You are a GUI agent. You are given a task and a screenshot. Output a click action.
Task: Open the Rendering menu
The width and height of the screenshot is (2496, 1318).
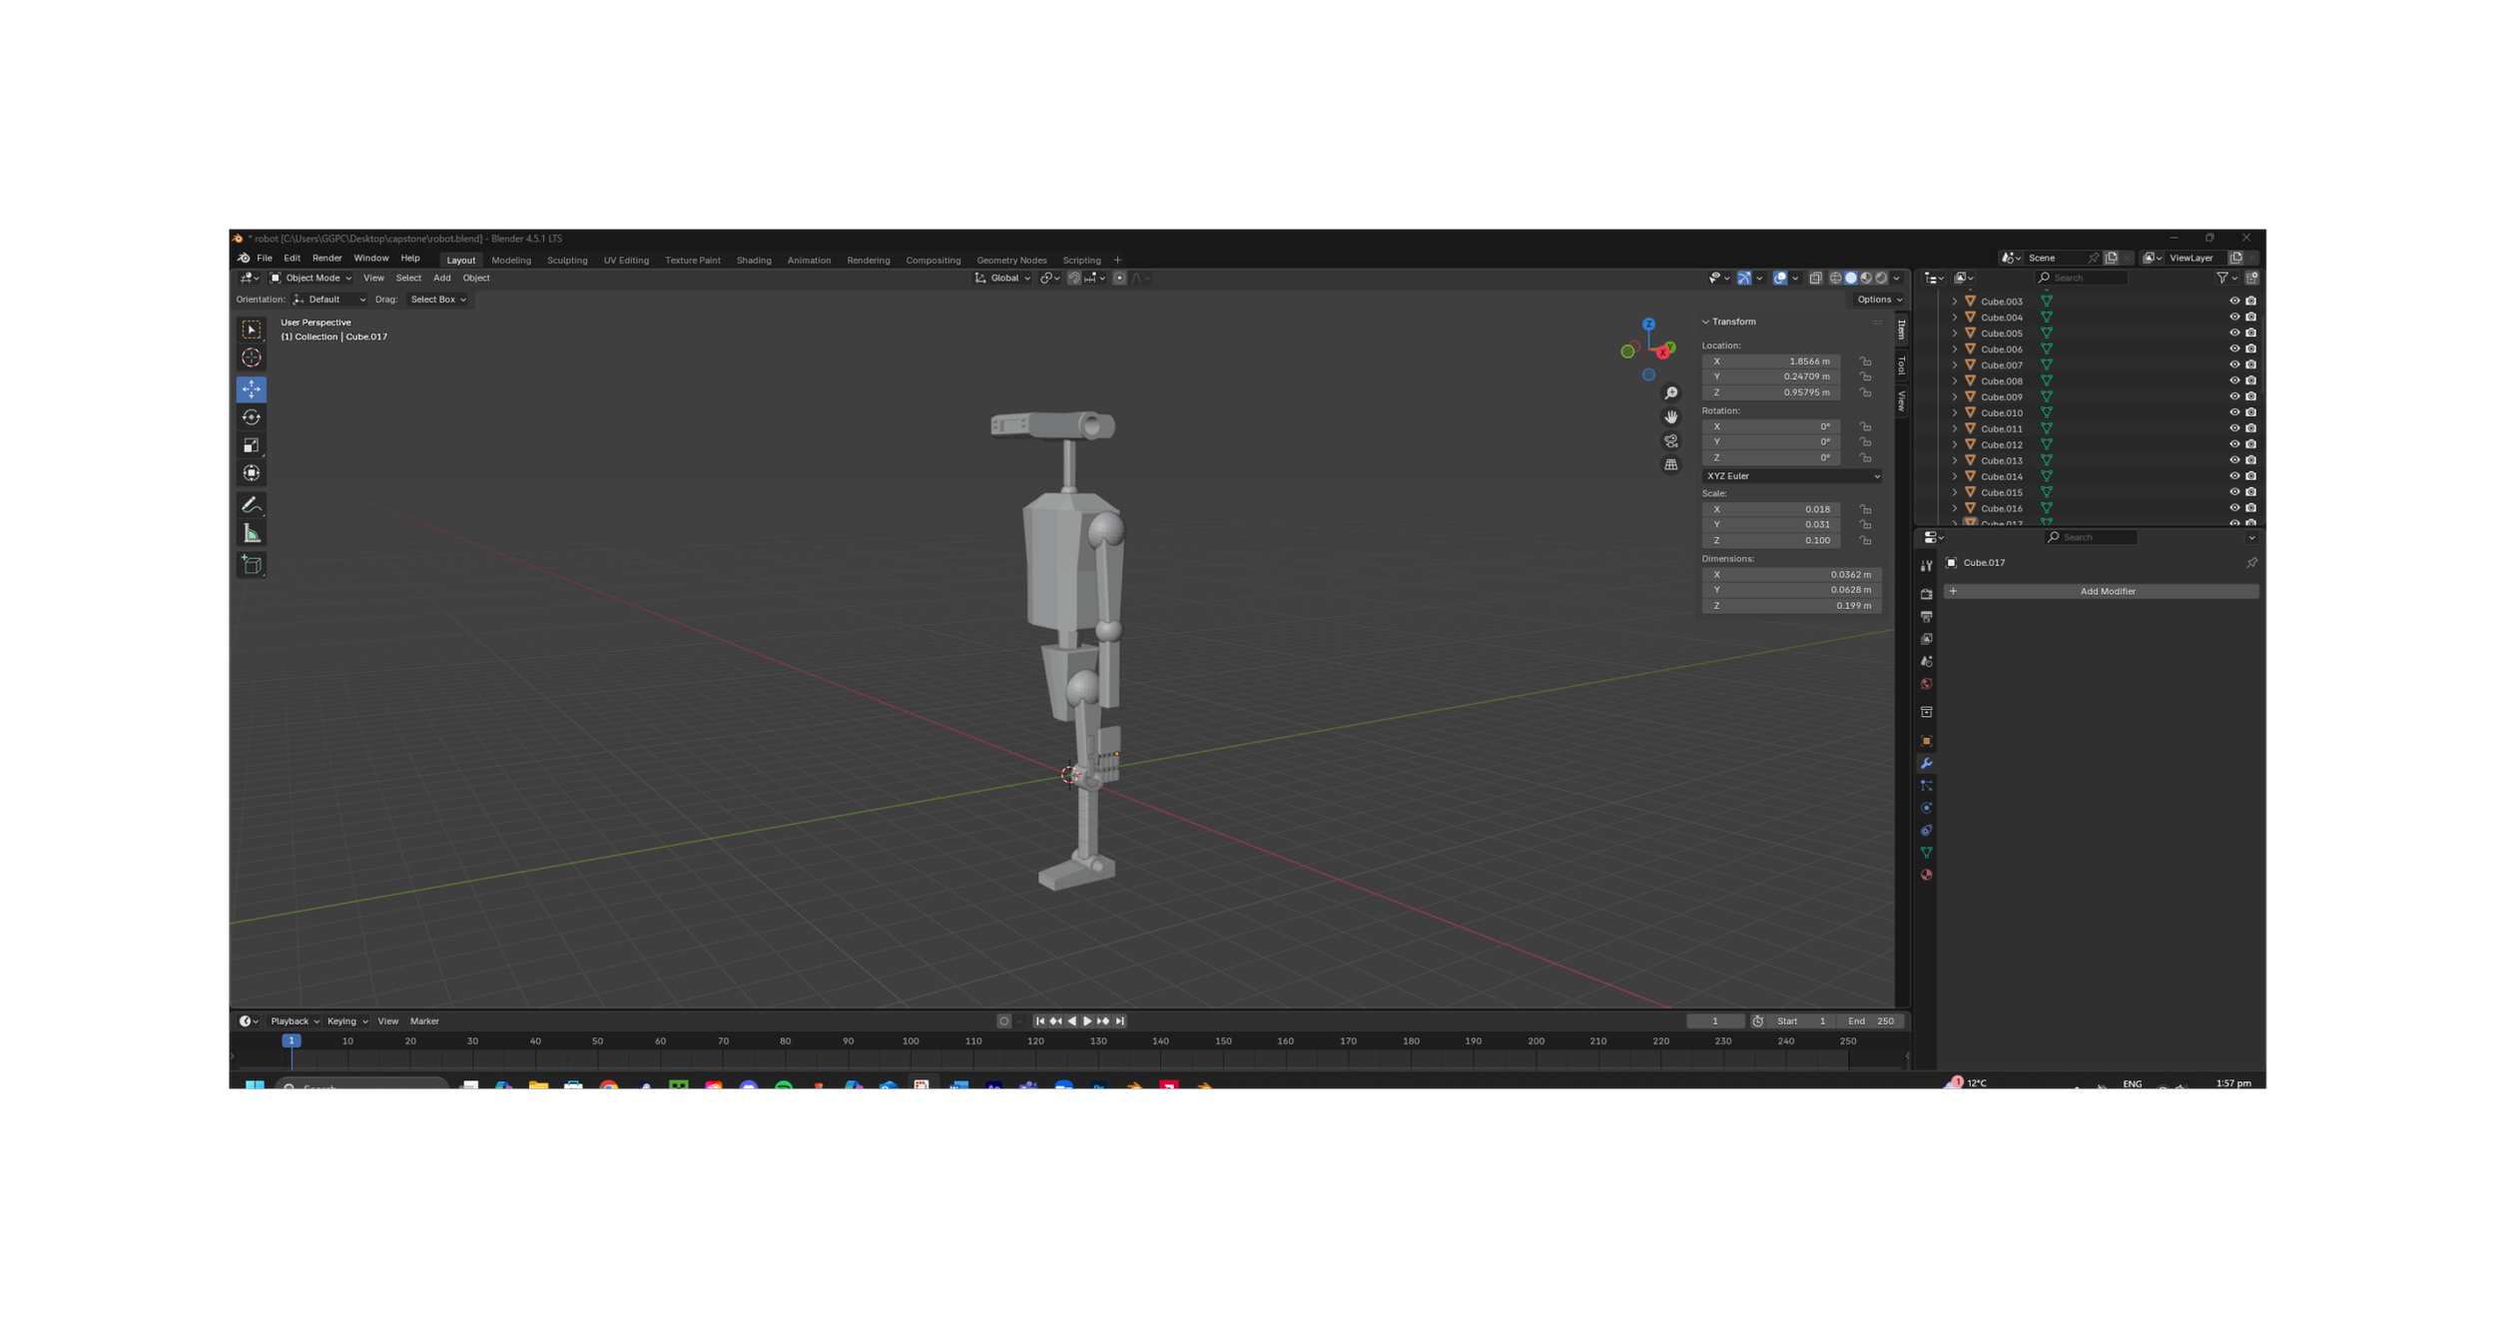coord(868,260)
